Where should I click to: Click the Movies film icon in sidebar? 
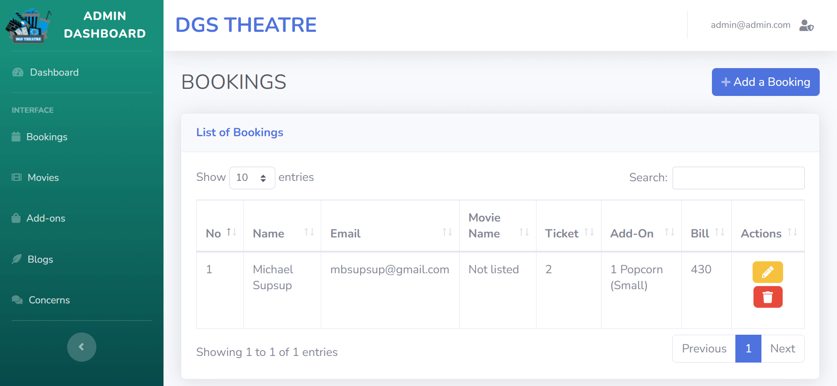tap(17, 178)
